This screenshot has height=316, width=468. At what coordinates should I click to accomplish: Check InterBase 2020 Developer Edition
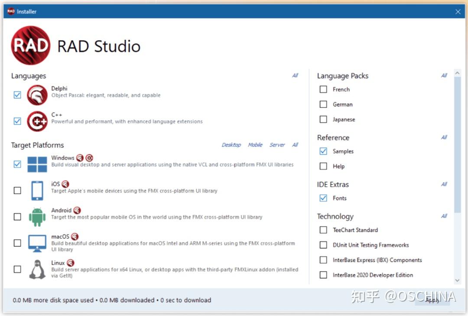[x=323, y=275]
